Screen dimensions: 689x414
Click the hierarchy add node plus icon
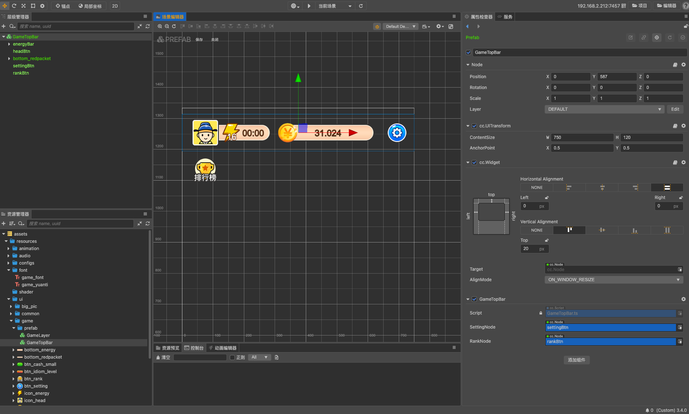point(4,26)
